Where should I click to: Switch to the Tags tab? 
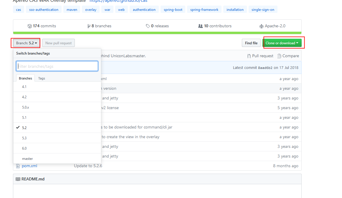42,78
